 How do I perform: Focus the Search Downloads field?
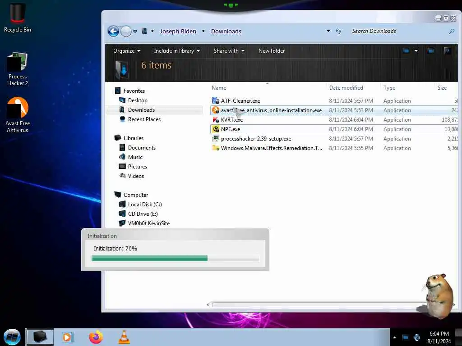tap(398, 31)
